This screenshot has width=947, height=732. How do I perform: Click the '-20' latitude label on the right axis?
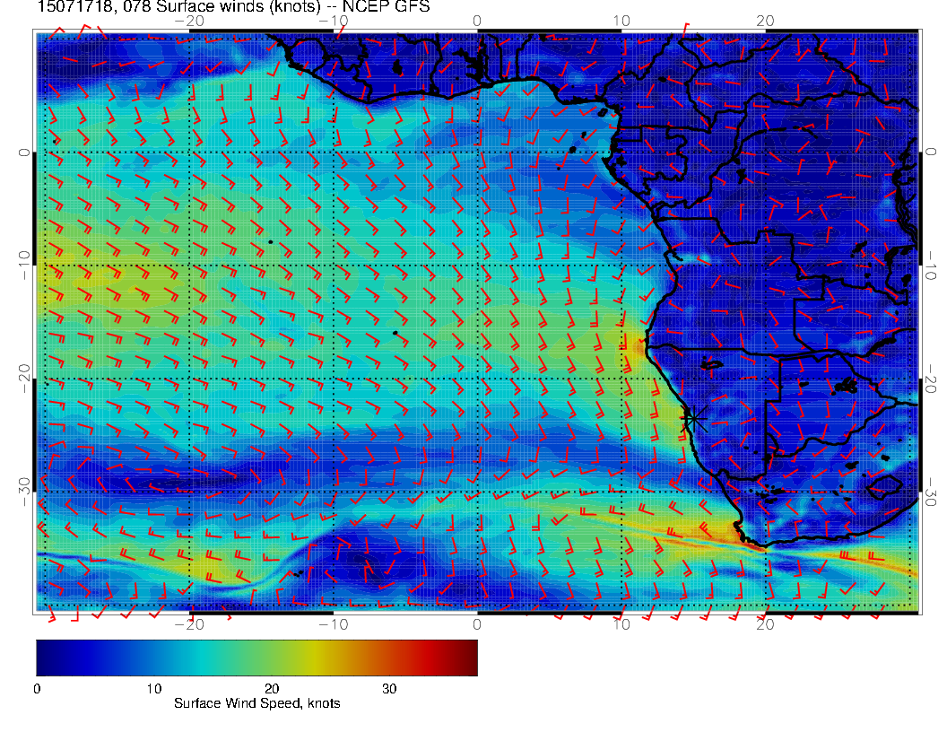click(931, 379)
